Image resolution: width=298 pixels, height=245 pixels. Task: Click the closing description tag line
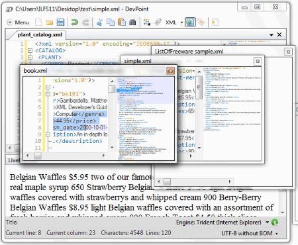coord(77,141)
